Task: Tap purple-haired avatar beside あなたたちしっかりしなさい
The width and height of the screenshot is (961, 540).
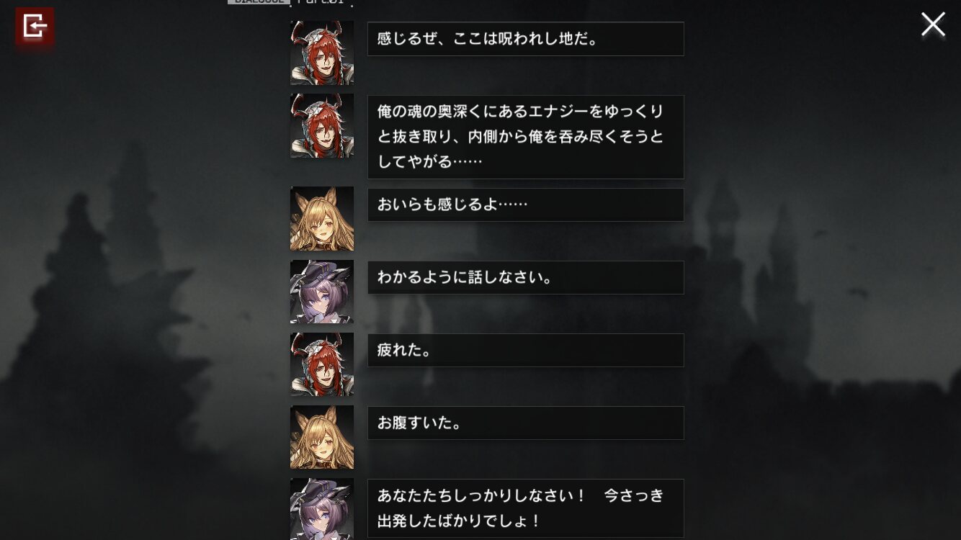Action: pyautogui.click(x=322, y=509)
